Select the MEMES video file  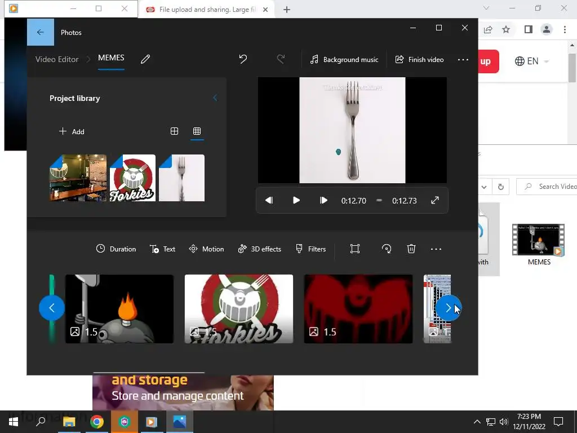tap(539, 245)
